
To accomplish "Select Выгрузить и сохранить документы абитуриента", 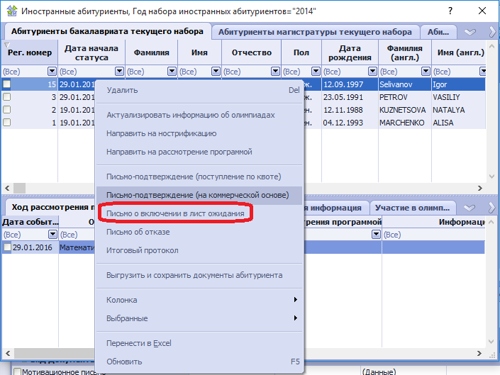I will point(199,275).
